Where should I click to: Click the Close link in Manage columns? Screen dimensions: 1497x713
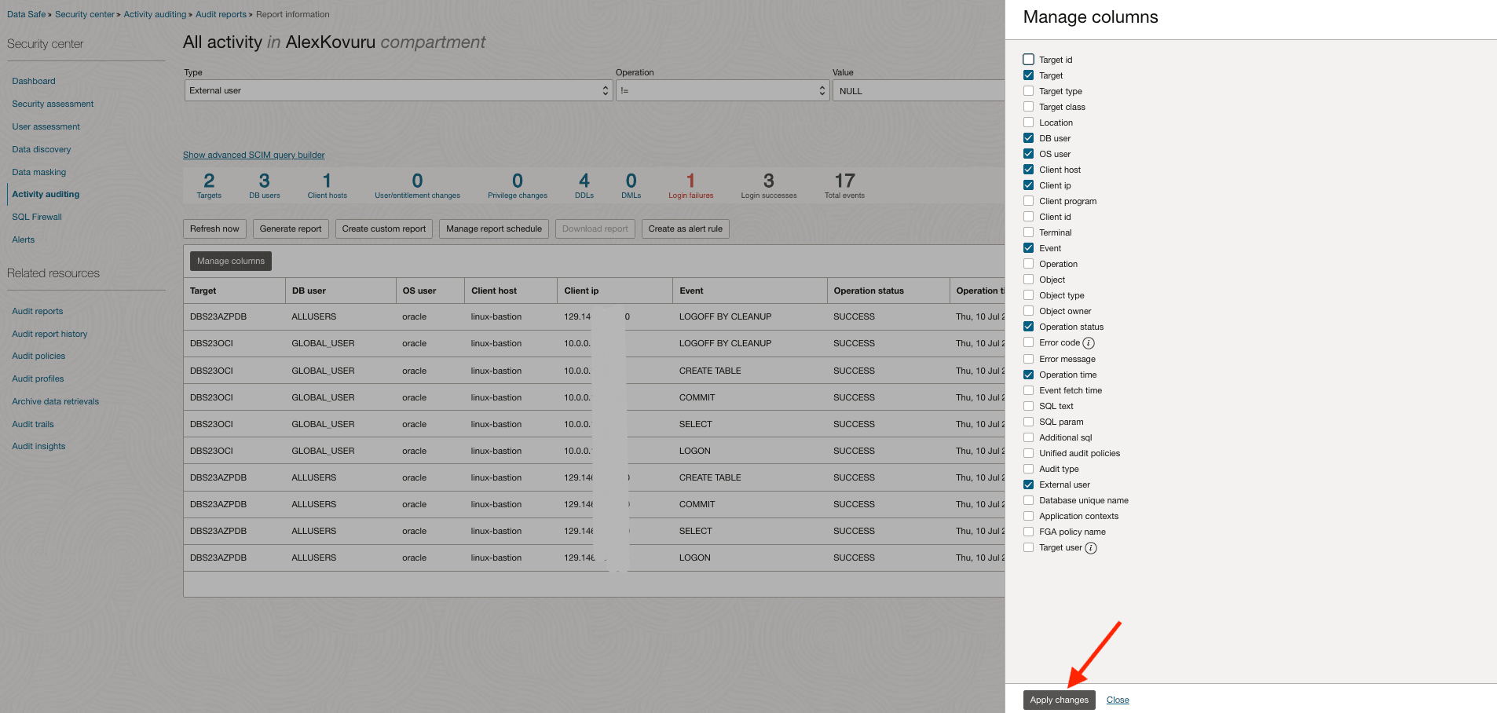click(x=1117, y=700)
